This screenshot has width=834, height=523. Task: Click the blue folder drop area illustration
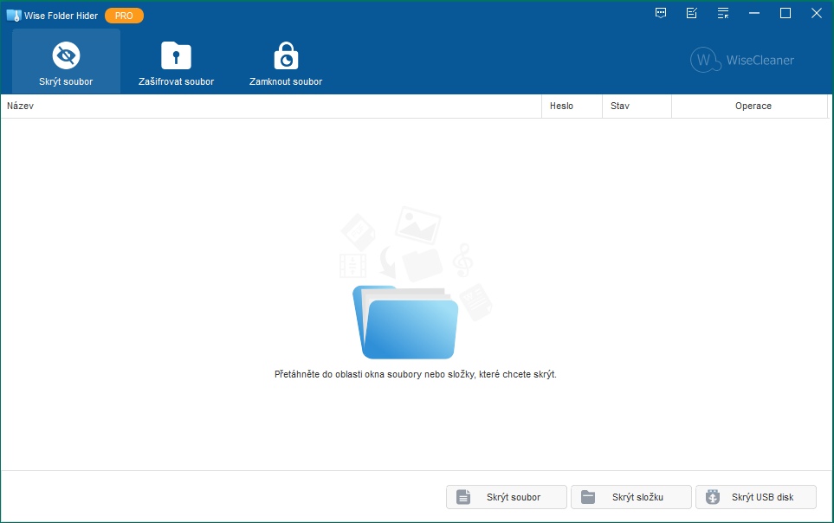405,322
